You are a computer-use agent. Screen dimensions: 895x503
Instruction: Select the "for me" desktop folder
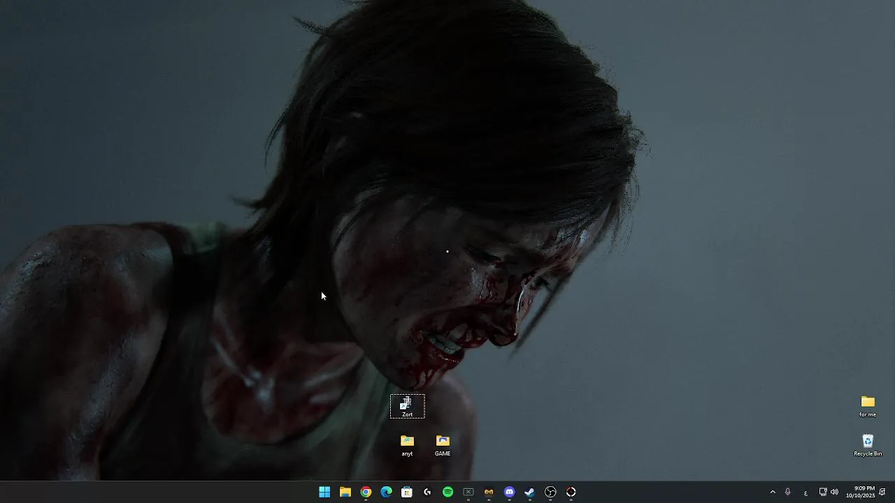click(868, 406)
